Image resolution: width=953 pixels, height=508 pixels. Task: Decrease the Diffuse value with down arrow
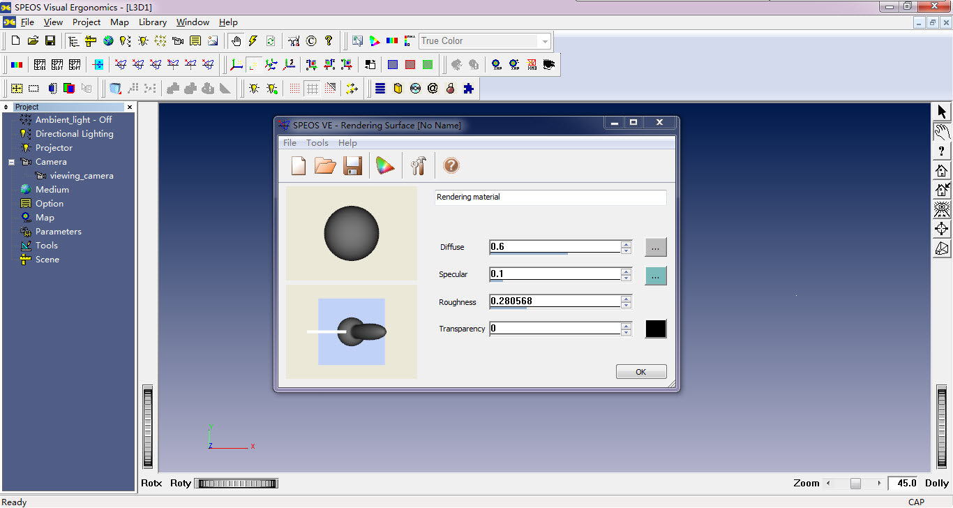(x=626, y=250)
